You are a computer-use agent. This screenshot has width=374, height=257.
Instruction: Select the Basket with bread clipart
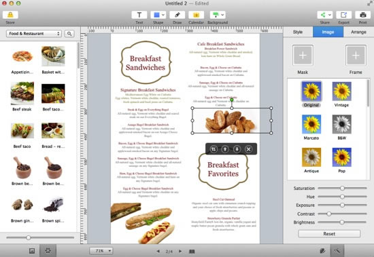coord(53,56)
